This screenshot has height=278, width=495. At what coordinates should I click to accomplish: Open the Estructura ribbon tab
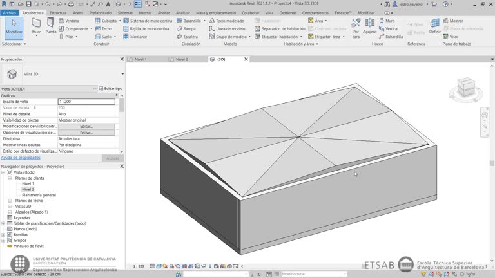tap(58, 12)
